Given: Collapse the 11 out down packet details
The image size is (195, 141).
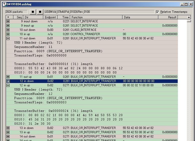Looking at the screenshot, I should click(x=8, y=38).
